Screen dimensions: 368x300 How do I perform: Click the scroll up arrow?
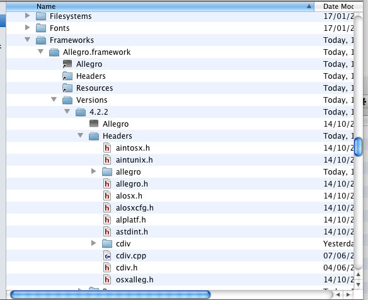[x=358, y=274]
